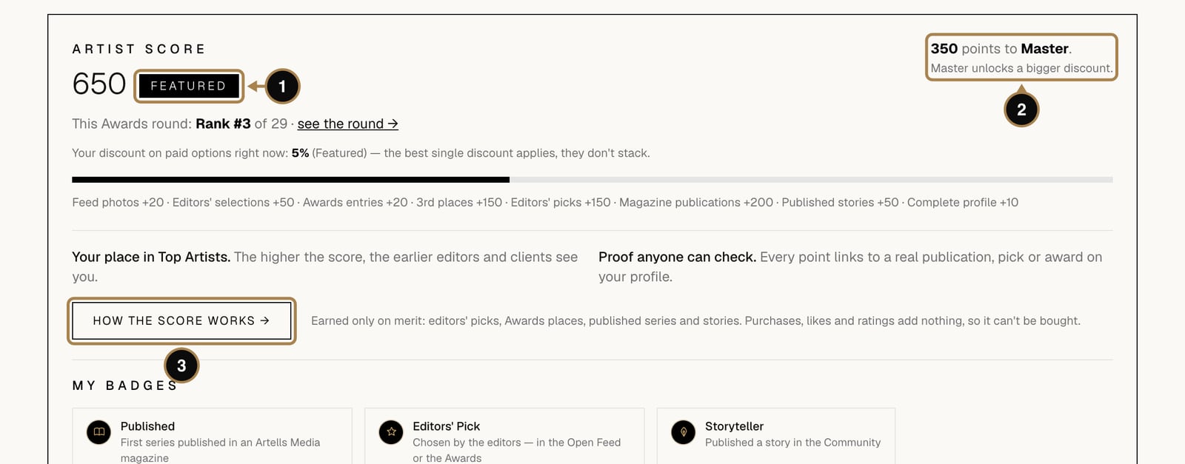Click the Storyteller badge icon
This screenshot has width=1185, height=464.
[684, 432]
